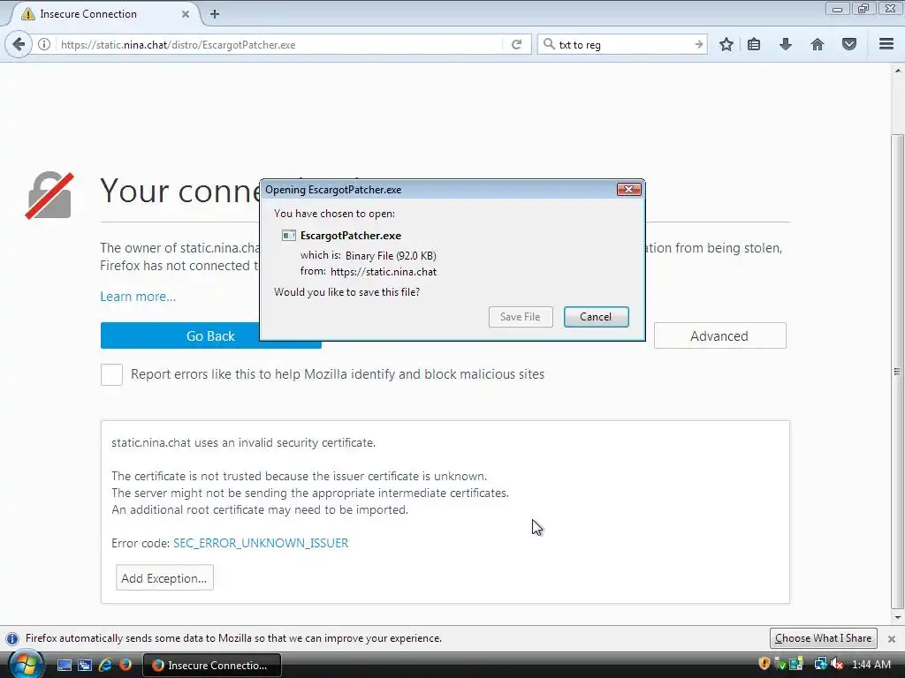The image size is (905, 678).
Task: Launch Internet Explorer from quick launch
Action: [x=105, y=665]
